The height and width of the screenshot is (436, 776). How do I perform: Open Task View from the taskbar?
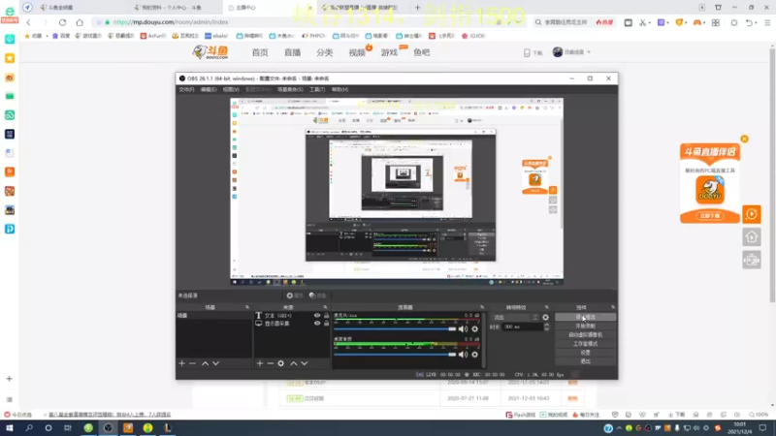click(68, 428)
